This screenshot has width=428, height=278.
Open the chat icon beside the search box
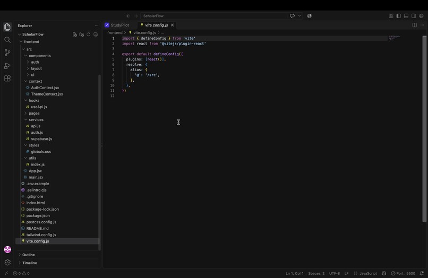coord(293,16)
